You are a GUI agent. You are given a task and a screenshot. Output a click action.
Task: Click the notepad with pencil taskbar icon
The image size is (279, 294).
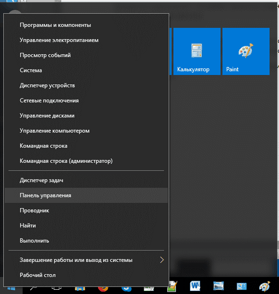pos(172,286)
